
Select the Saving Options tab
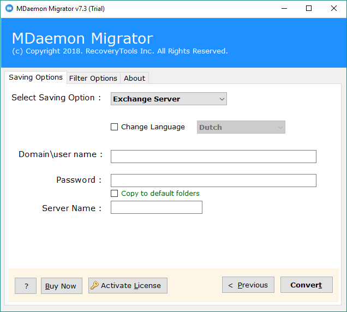[x=35, y=77]
